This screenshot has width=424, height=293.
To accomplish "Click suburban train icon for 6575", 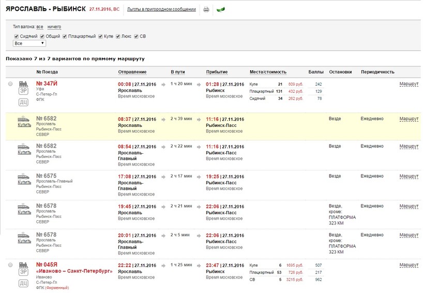I will (24, 175).
